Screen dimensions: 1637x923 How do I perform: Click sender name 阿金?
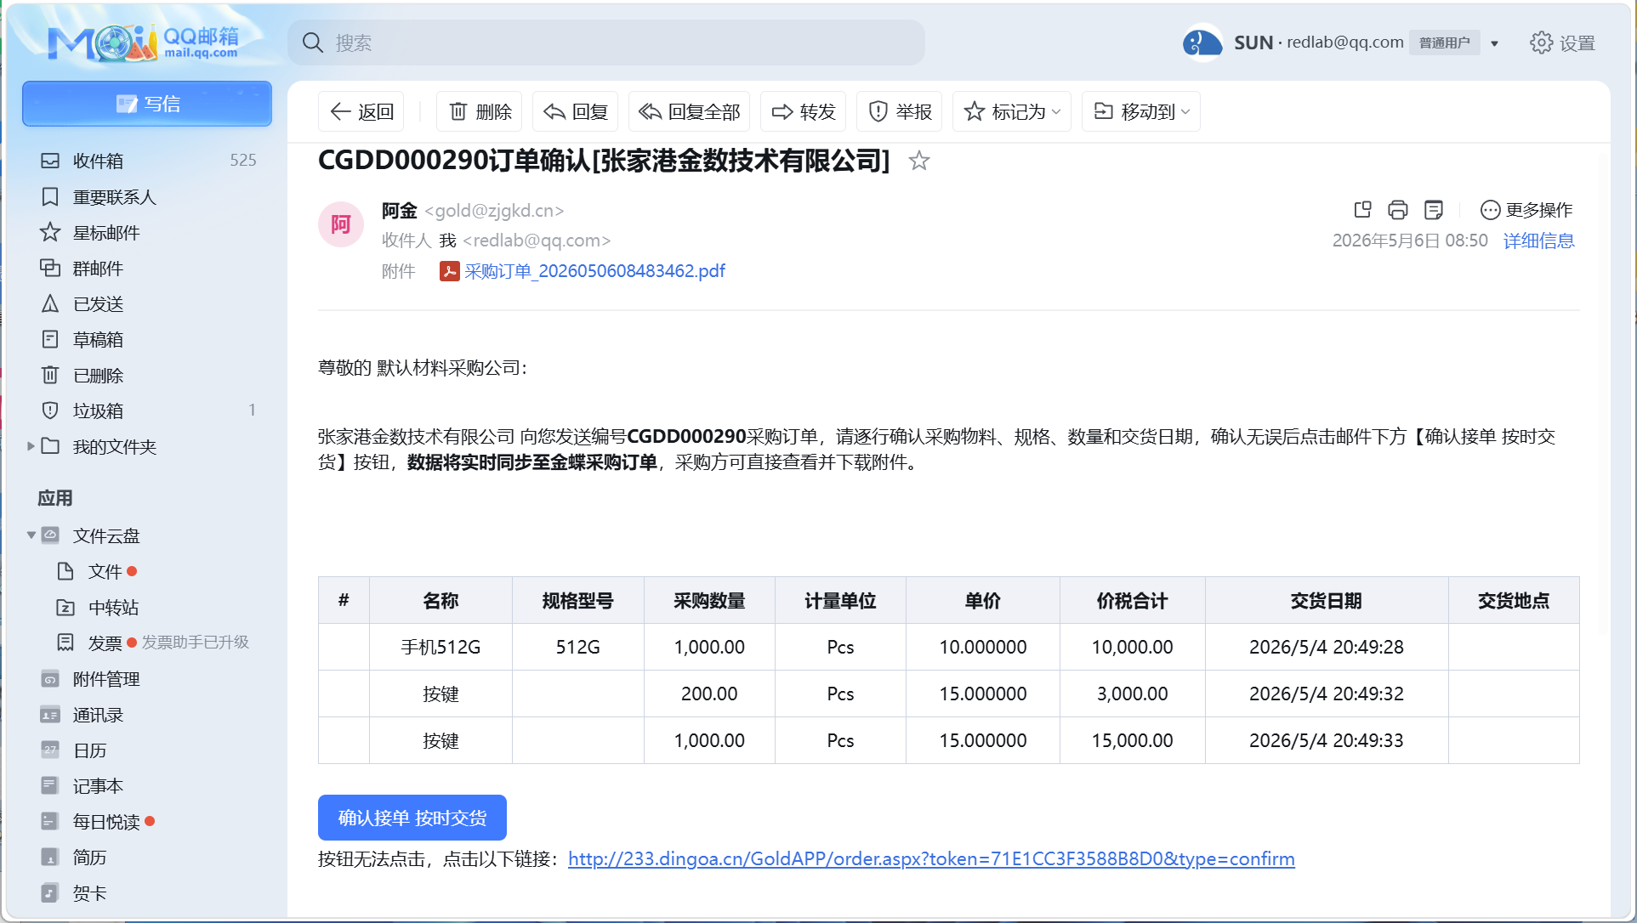coord(399,211)
